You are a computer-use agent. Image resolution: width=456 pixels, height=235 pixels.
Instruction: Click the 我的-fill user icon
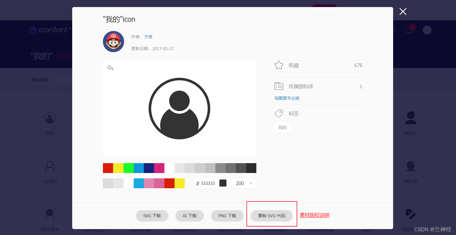click(411, 166)
